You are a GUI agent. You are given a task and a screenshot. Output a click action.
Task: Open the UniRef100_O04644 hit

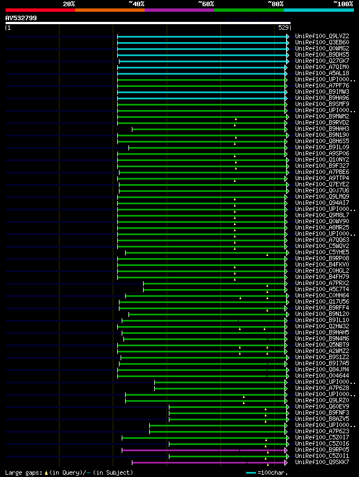(322, 375)
